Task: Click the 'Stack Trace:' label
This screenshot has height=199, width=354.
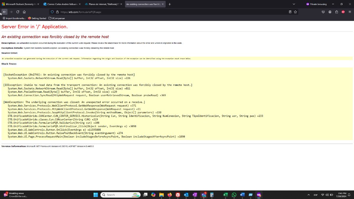Action: 9,64
